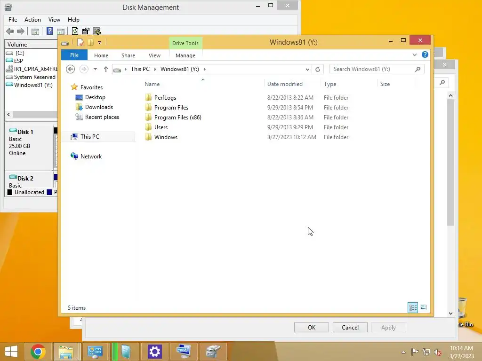Click Properties icon in Disk Management toolbar

(x=86, y=31)
